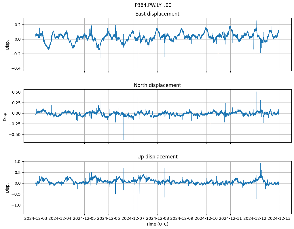
Task: Click the Up displacement subplot title
Action: [x=157, y=157]
